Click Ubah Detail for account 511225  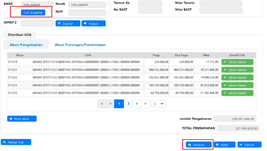[x=237, y=93]
